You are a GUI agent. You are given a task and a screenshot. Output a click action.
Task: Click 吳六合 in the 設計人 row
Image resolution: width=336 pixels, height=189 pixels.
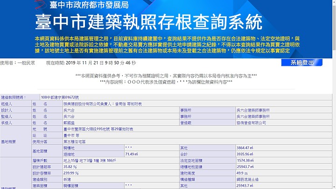[69, 110]
